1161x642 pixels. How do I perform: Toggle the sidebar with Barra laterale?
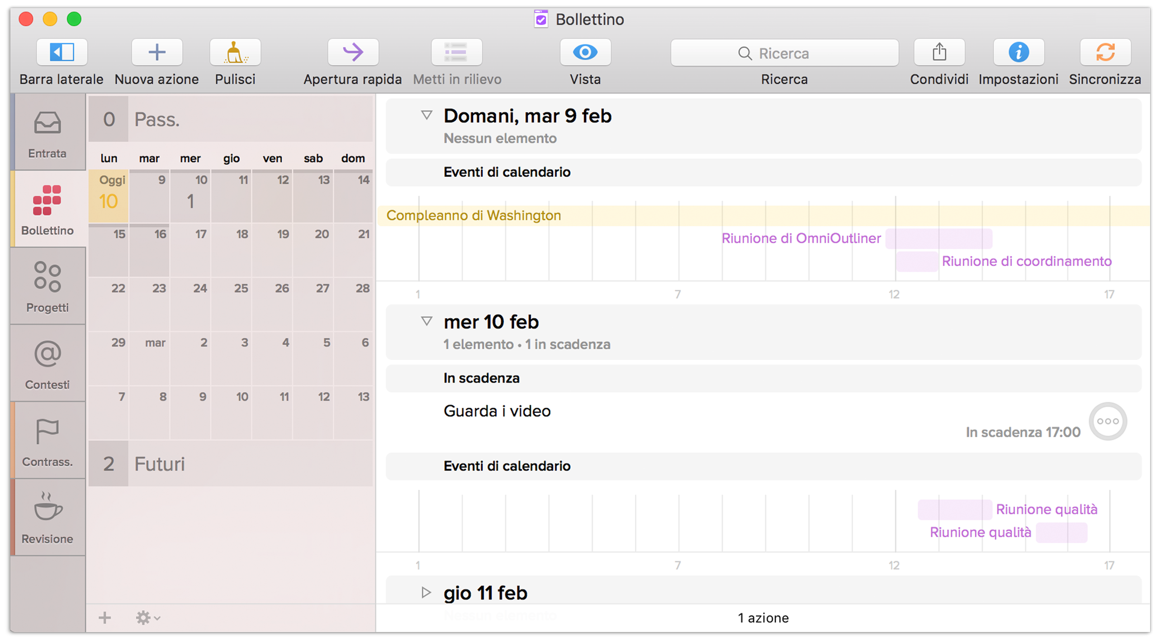61,52
